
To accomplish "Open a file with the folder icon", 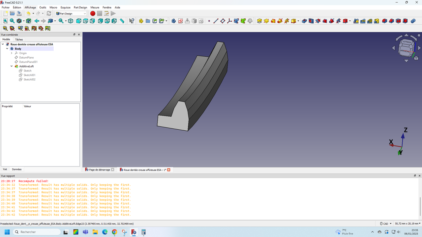I will 12,13.
